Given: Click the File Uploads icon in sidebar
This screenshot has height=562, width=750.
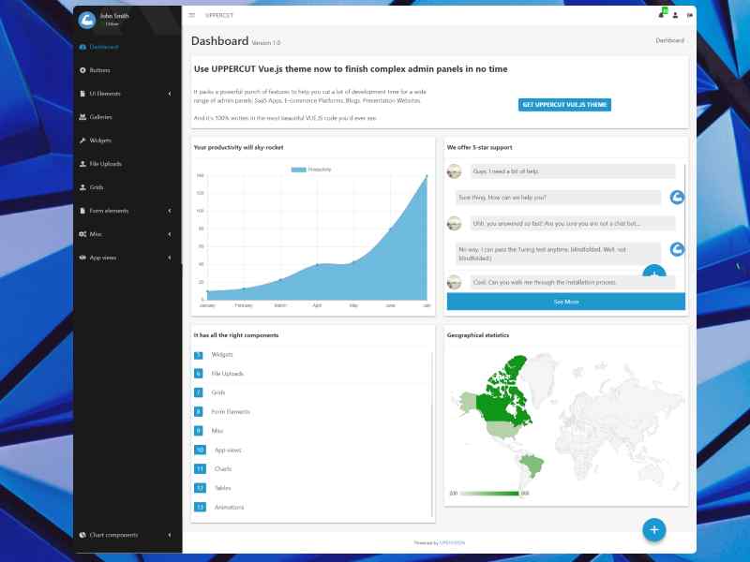Looking at the screenshot, I should (83, 164).
